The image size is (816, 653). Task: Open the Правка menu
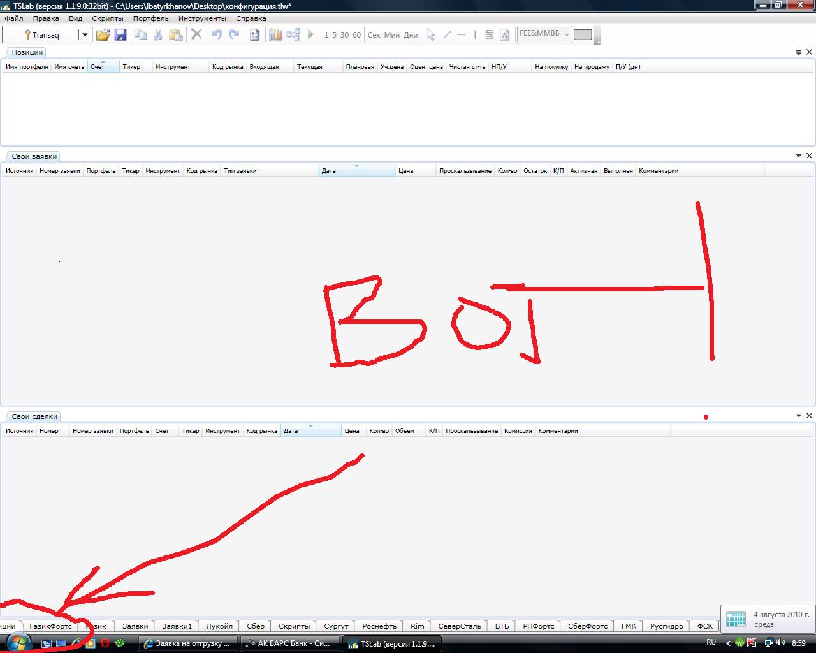[46, 18]
